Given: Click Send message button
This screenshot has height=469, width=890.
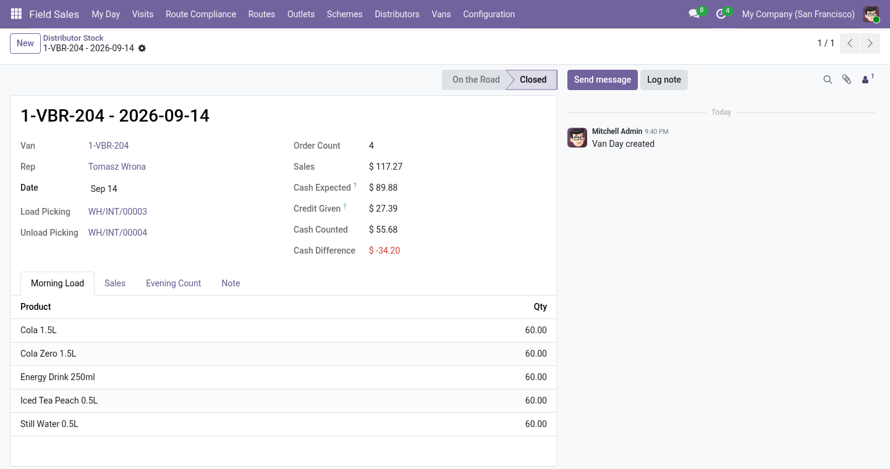Looking at the screenshot, I should point(603,80).
